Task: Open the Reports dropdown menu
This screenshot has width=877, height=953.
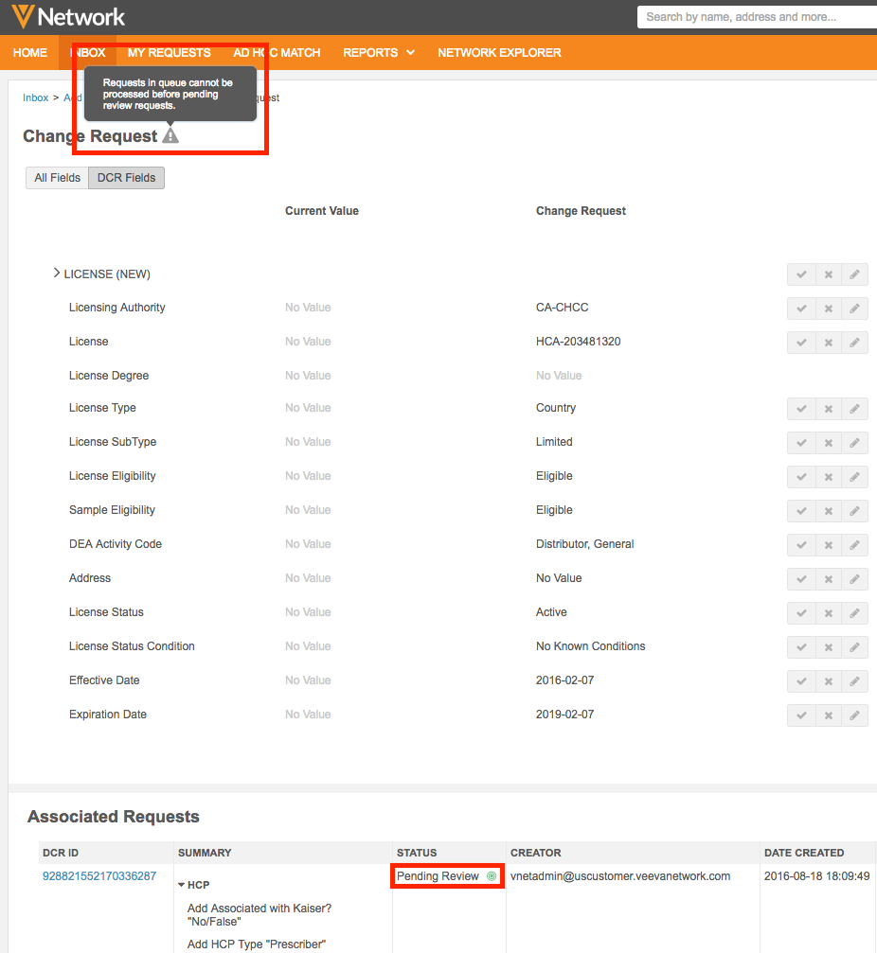Action: pos(379,53)
